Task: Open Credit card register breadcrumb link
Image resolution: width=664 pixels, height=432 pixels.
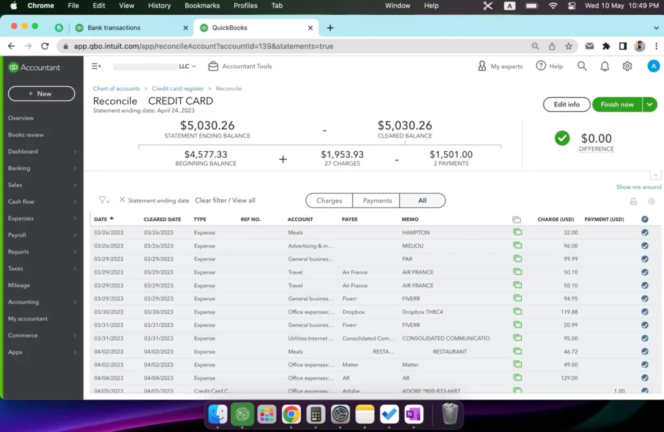Action: click(x=178, y=88)
